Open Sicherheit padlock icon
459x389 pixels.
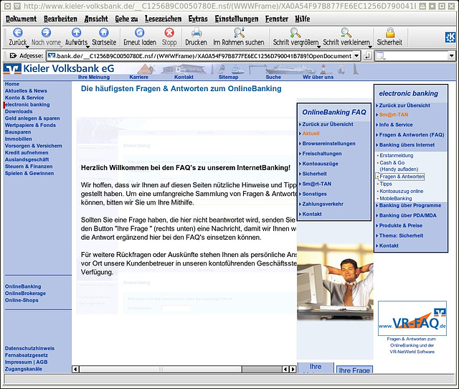click(389, 33)
